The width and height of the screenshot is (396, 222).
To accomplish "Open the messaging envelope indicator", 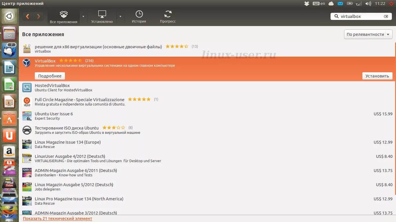I will [340, 3].
